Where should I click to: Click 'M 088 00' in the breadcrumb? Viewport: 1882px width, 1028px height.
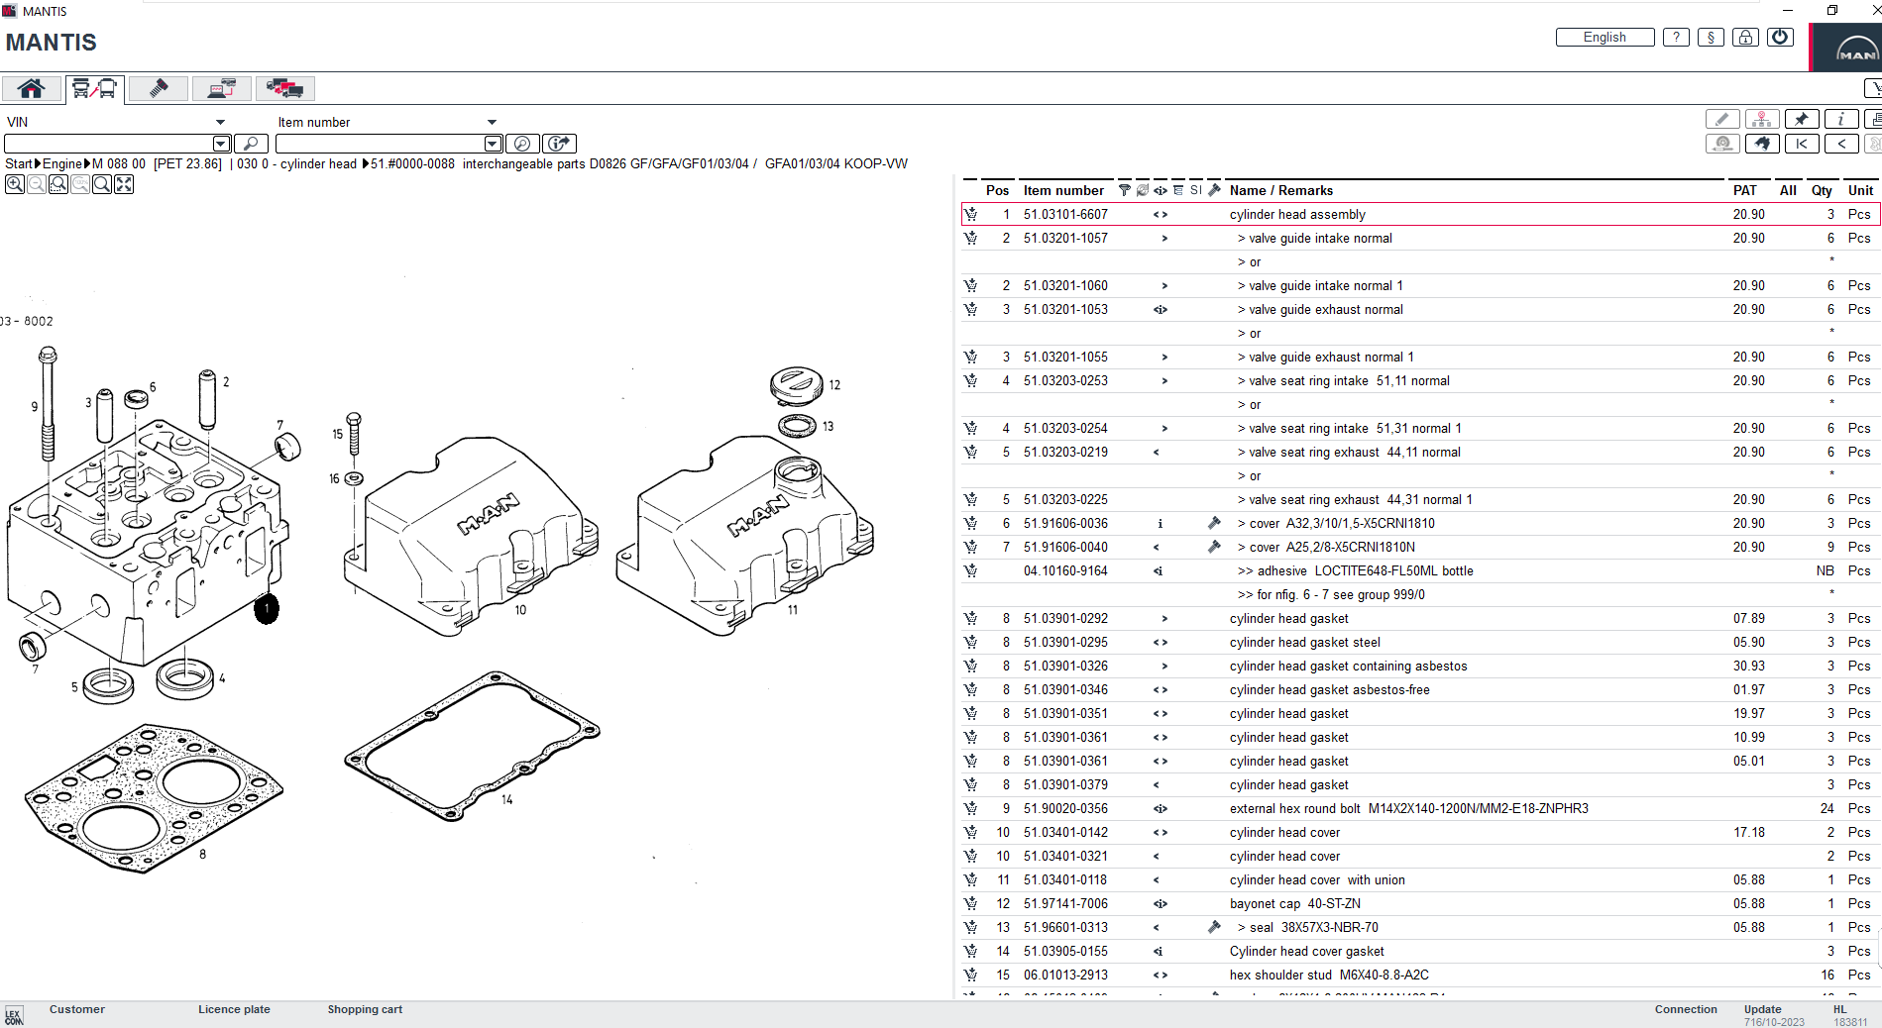tap(119, 163)
